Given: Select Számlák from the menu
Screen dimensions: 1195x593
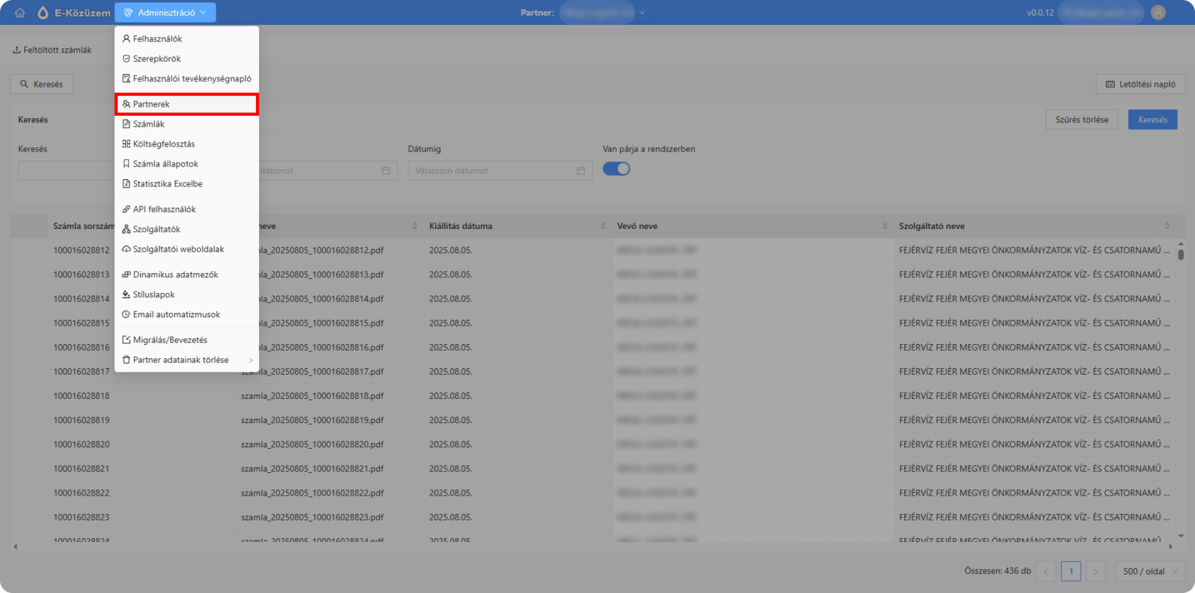Looking at the screenshot, I should click(186, 124).
